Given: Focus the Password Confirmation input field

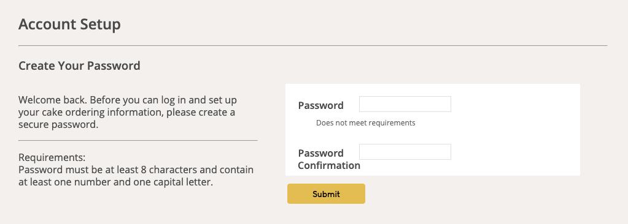Looking at the screenshot, I should [x=405, y=152].
